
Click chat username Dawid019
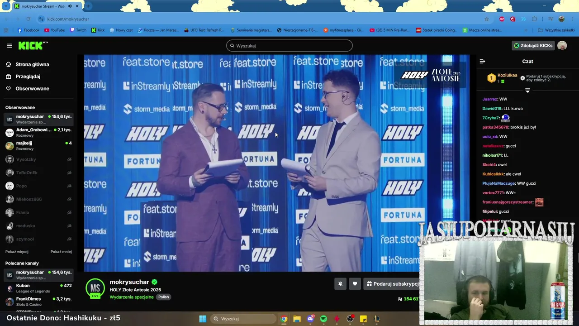(x=492, y=109)
